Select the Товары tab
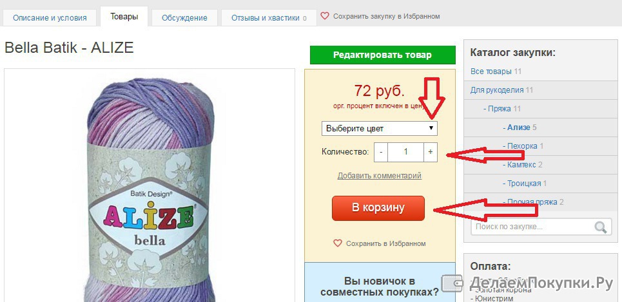This screenshot has height=302, width=622. 124,17
